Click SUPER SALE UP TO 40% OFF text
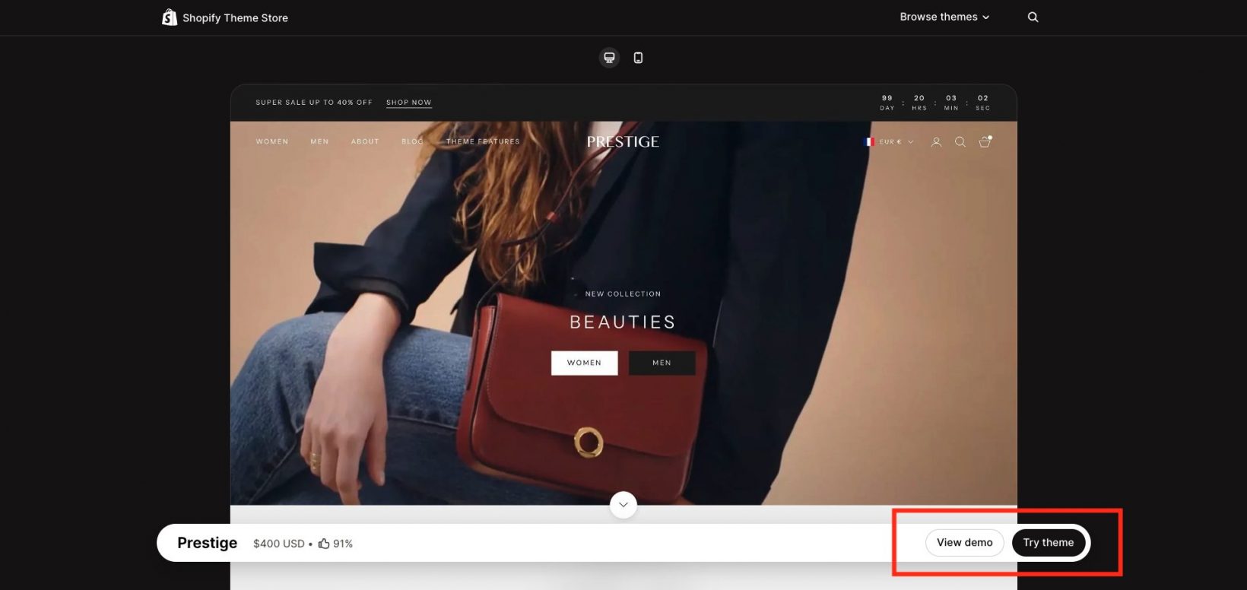Viewport: 1247px width, 590px height. (314, 103)
